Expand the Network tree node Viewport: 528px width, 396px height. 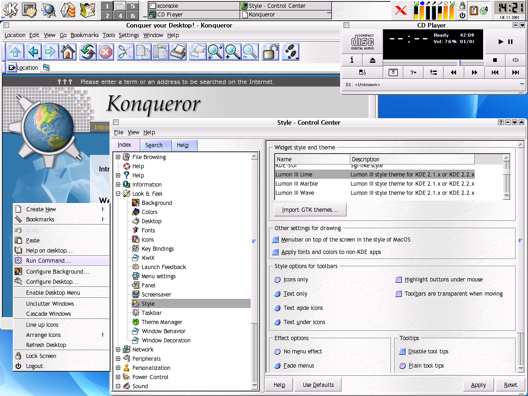point(118,350)
